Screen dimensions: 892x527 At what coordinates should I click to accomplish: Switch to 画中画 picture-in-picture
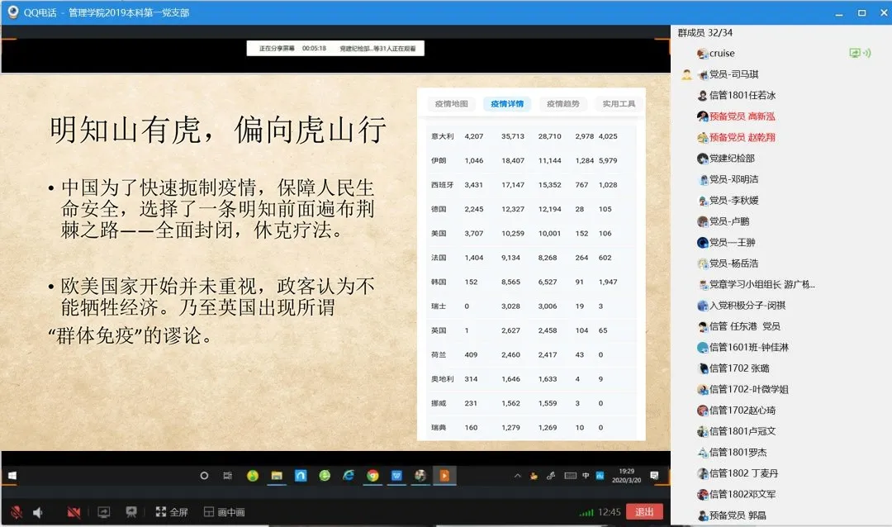(x=224, y=512)
